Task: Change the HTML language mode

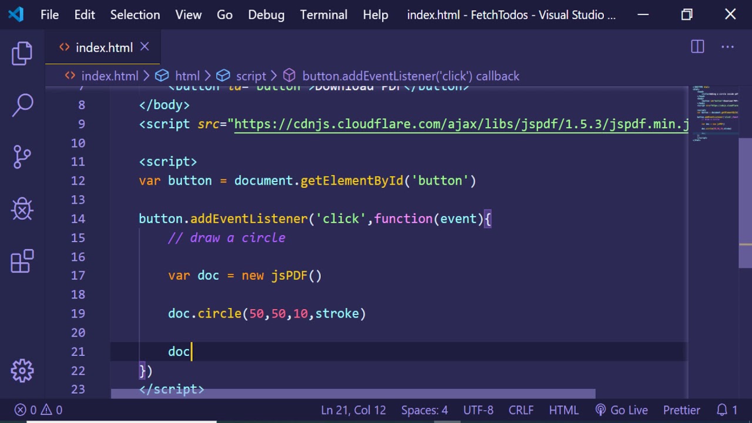Action: pyautogui.click(x=563, y=410)
